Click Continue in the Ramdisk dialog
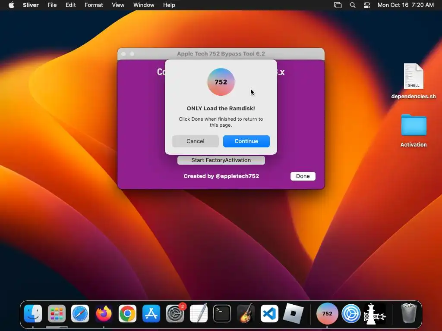 246,141
